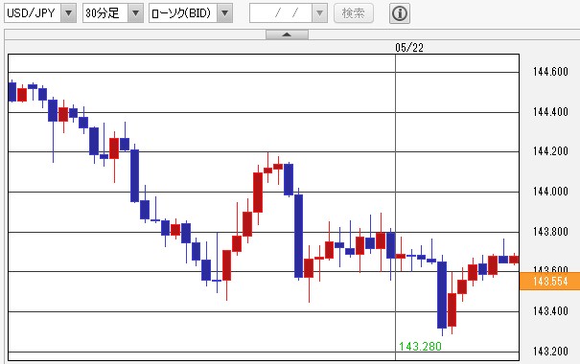Screen dimensions: 580x364
Task: Click the 検索 search button
Action: (353, 13)
